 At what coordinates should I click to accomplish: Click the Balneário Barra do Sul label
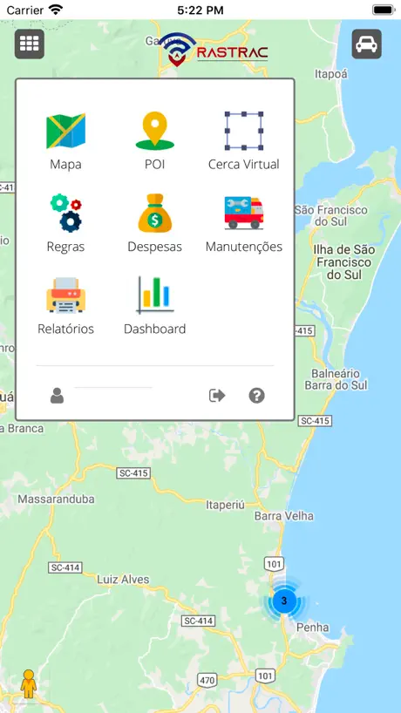tap(336, 380)
